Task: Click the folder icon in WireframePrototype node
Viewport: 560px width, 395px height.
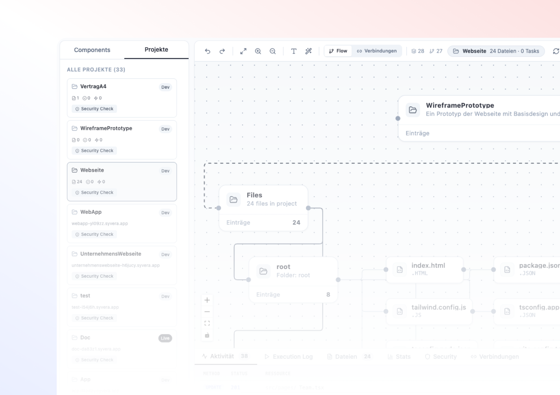Action: [x=413, y=110]
